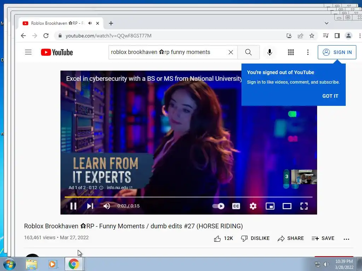Open the YouTube apps grid

(x=291, y=52)
